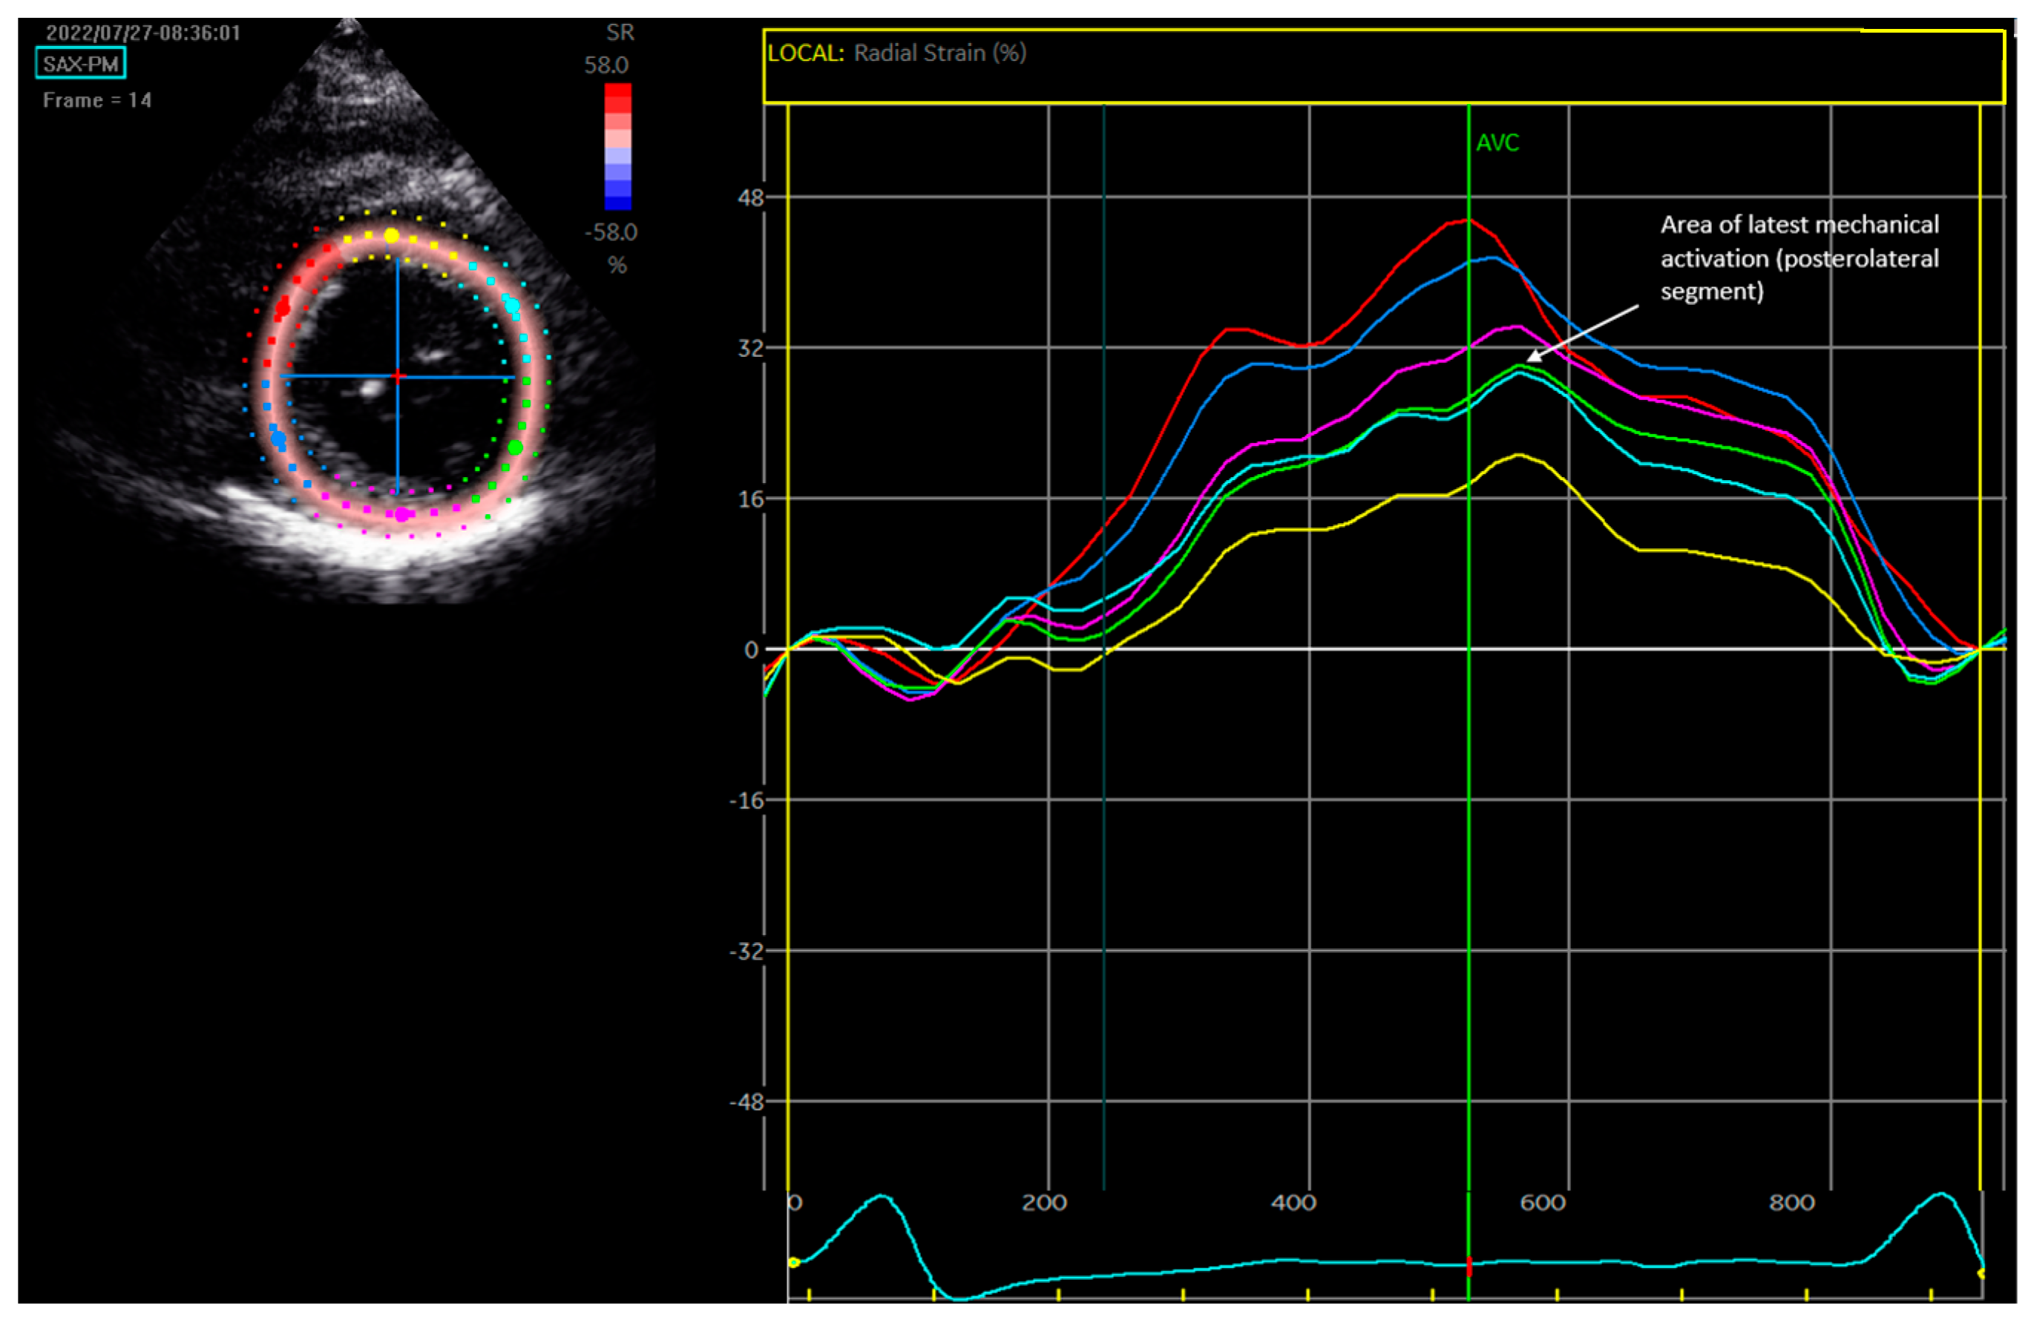2028x1320 pixels.
Task: Click the green AVC timing line label
Action: coord(1497,142)
